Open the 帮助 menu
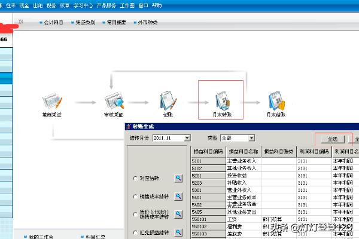The height and width of the screenshot is (239, 359). [157, 5]
